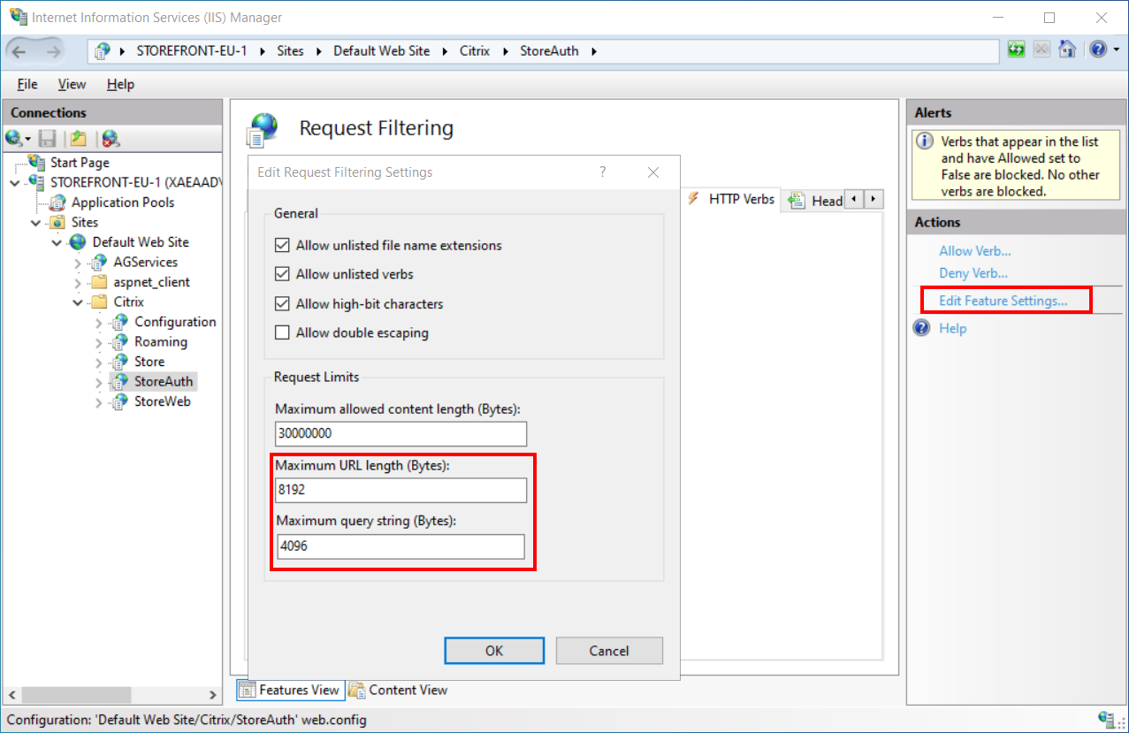Expand the aspnet_client node
The image size is (1129, 733).
(x=79, y=282)
